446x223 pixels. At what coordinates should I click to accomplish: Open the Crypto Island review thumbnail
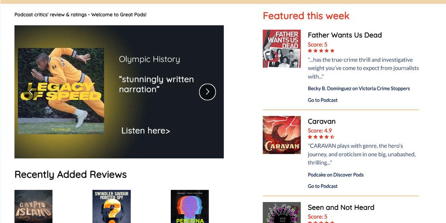pos(33,206)
